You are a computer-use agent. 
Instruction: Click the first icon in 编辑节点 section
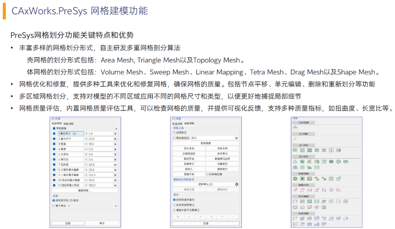tap(295, 190)
